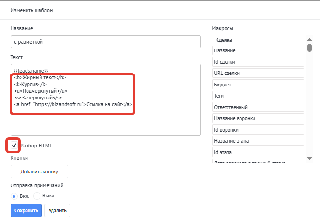Click the macros list scrollbar thumb
The height and width of the screenshot is (221, 320).
coord(309,48)
